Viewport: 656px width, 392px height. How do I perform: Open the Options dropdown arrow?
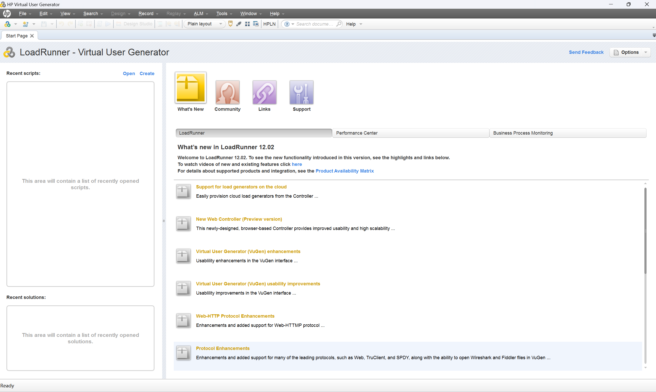pos(646,52)
